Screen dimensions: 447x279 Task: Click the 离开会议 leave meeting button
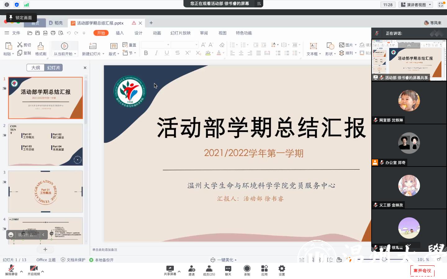(x=422, y=271)
